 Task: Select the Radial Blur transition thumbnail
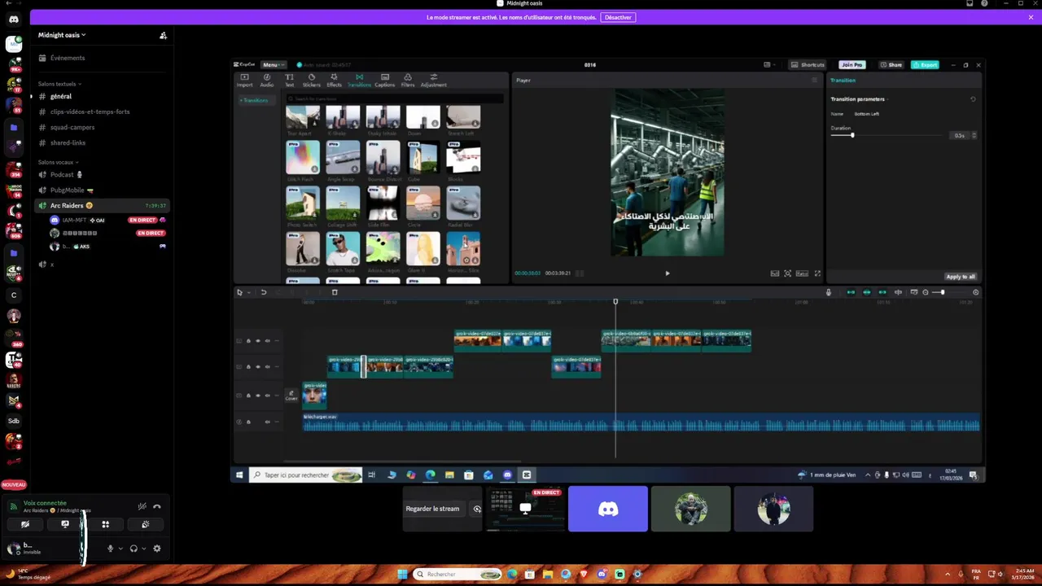coord(463,203)
